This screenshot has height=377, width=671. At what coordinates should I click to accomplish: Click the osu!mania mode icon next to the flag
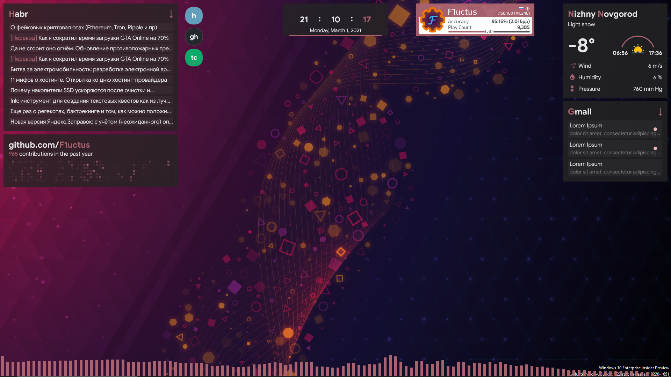pyautogui.click(x=527, y=8)
